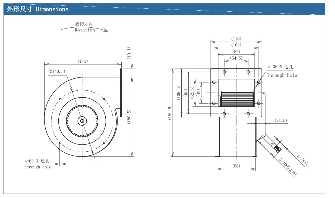Click the impeller center shaft hub
The height and width of the screenshot is (198, 335).
82,121
